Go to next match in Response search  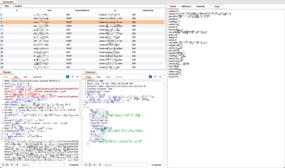(x=100, y=165)
